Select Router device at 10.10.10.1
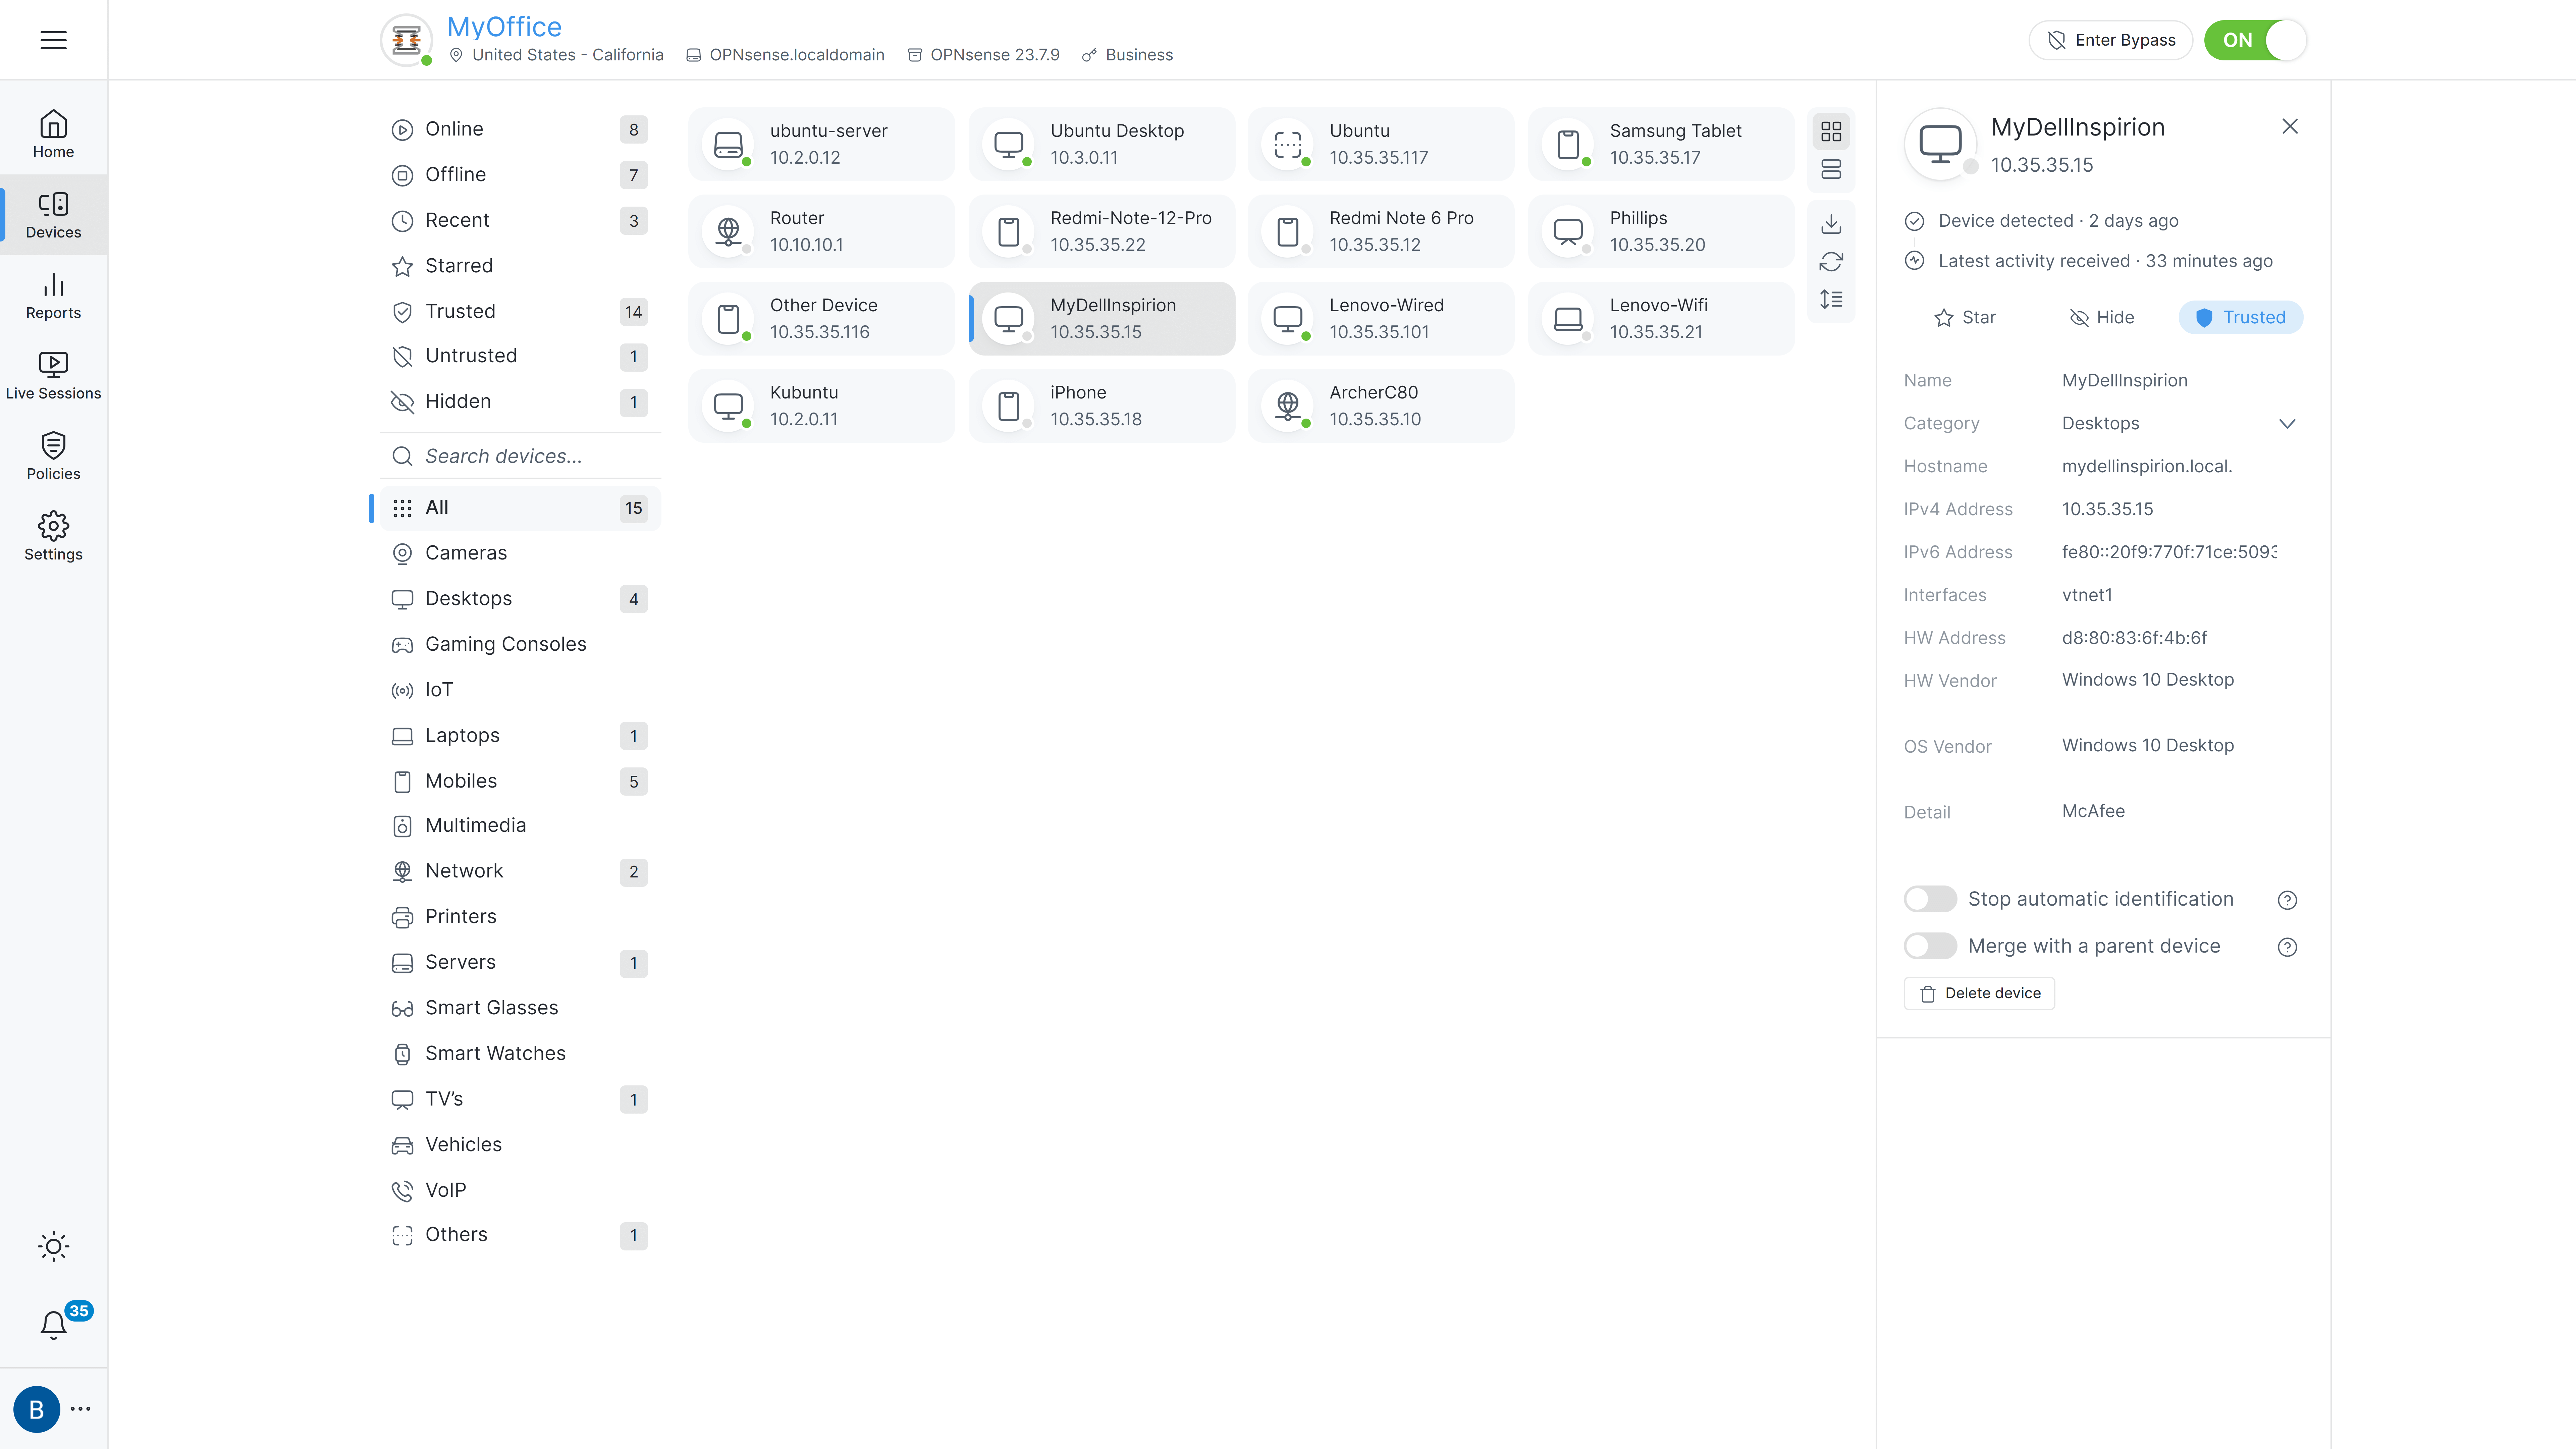2576x1449 pixels. click(821, 231)
